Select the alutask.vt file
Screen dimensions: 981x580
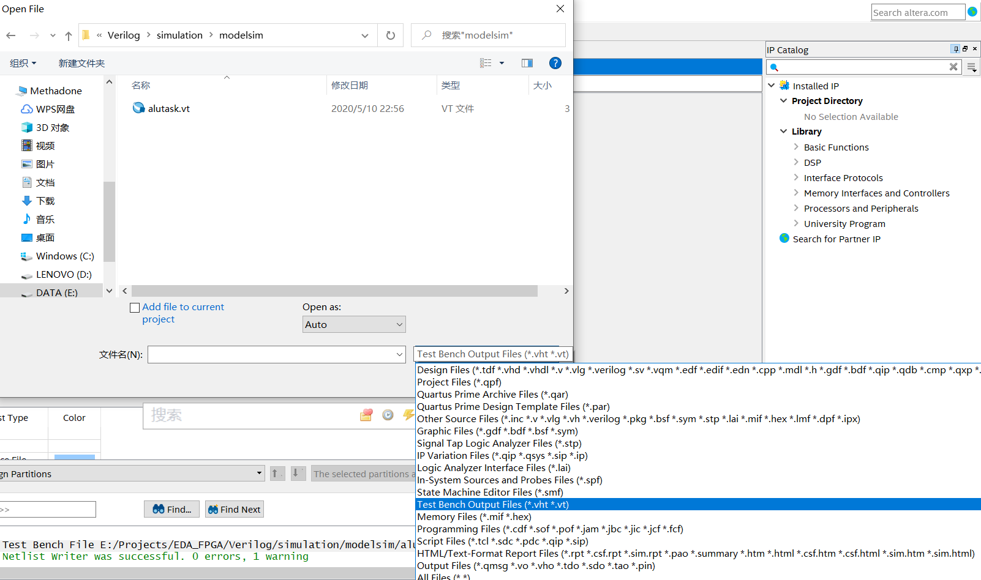(x=168, y=108)
